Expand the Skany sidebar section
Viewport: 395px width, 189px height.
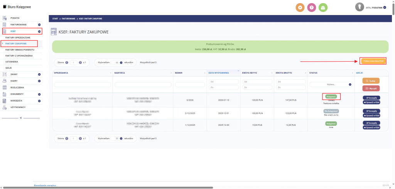point(39,74)
